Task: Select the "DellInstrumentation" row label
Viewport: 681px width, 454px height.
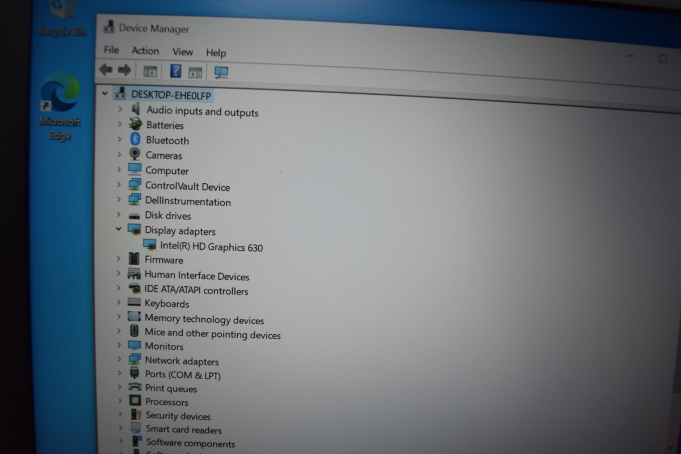Action: (188, 201)
